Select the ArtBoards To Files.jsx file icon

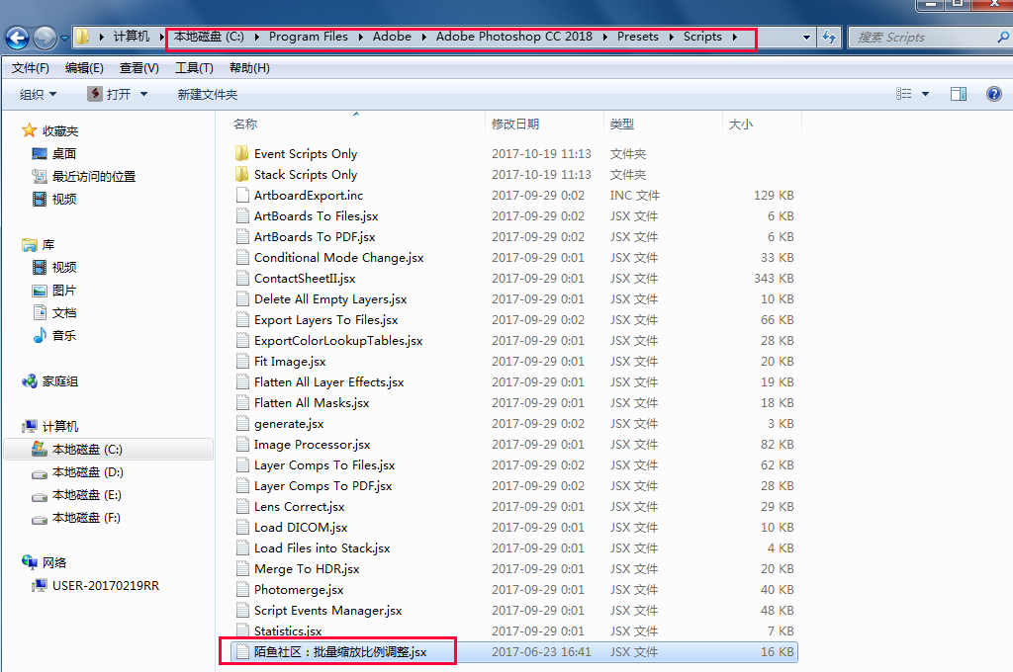[x=242, y=215]
